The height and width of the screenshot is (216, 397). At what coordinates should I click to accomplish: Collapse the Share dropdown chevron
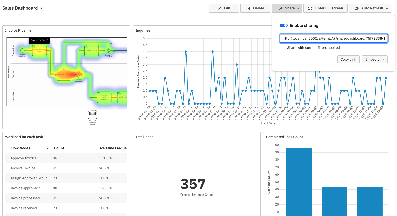tap(298, 8)
